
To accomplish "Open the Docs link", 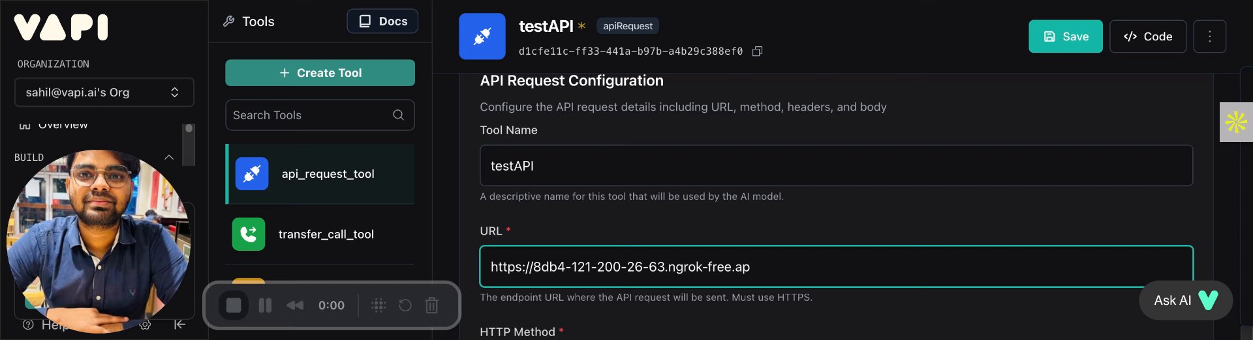I will coord(382,21).
